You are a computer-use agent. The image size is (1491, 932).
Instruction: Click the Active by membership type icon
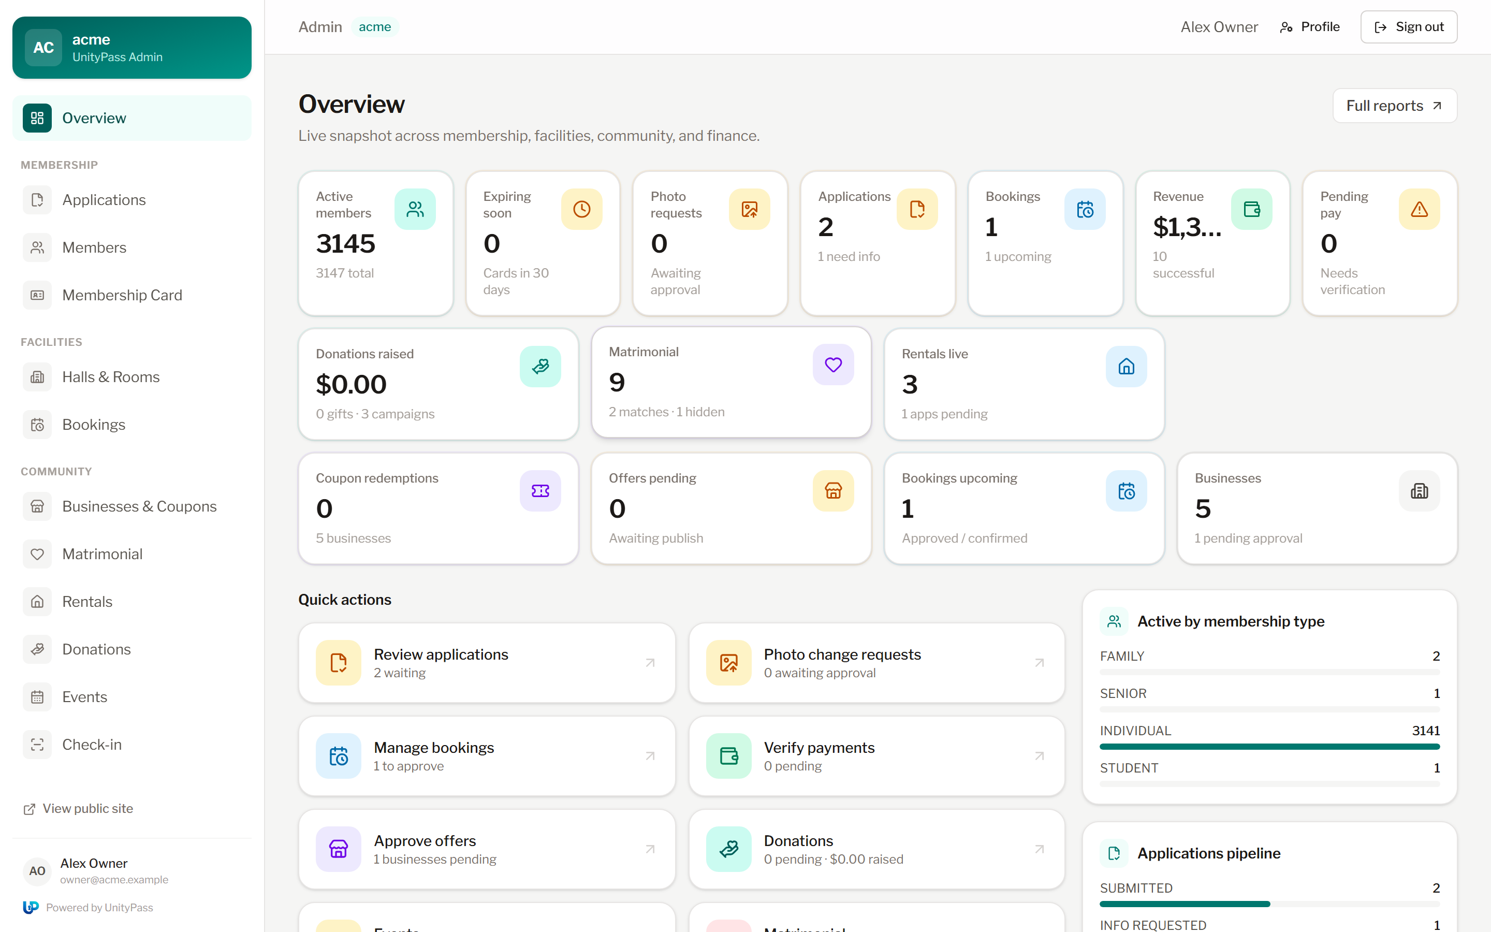point(1114,621)
